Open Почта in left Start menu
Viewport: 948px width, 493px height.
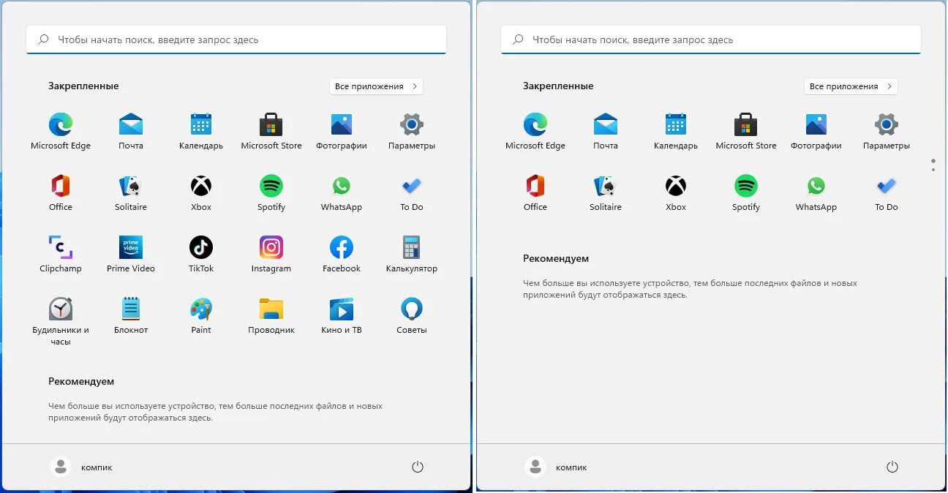point(131,132)
